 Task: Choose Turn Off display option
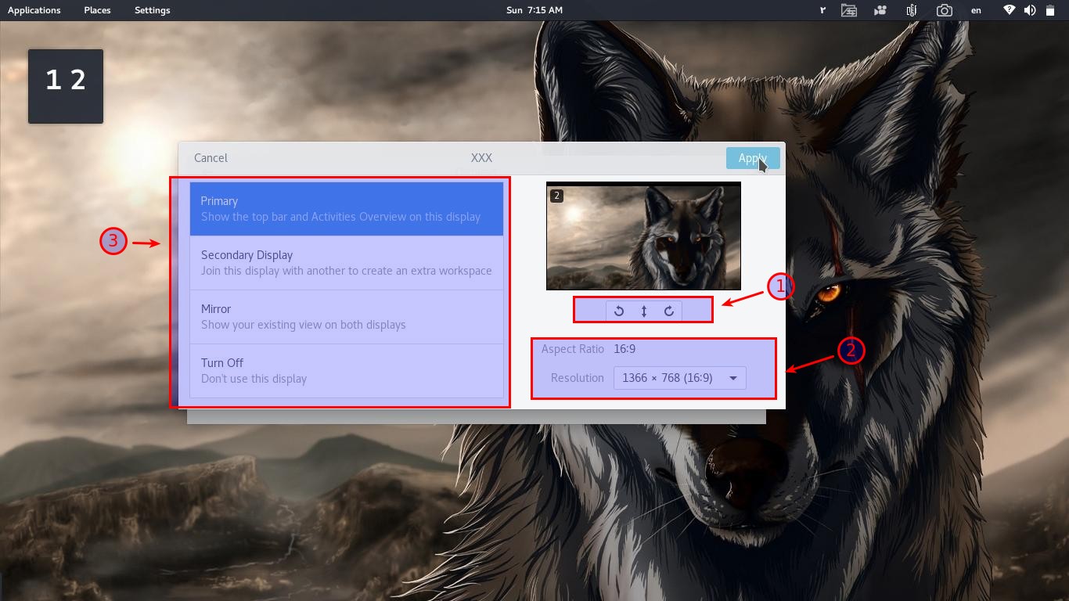pos(347,371)
